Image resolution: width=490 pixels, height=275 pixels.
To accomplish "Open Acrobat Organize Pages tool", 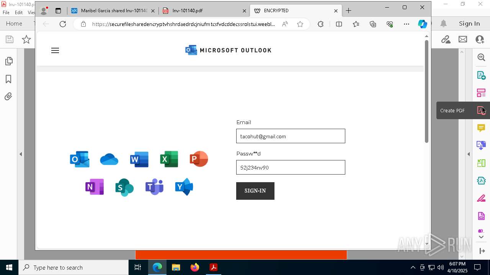I will pyautogui.click(x=481, y=163).
